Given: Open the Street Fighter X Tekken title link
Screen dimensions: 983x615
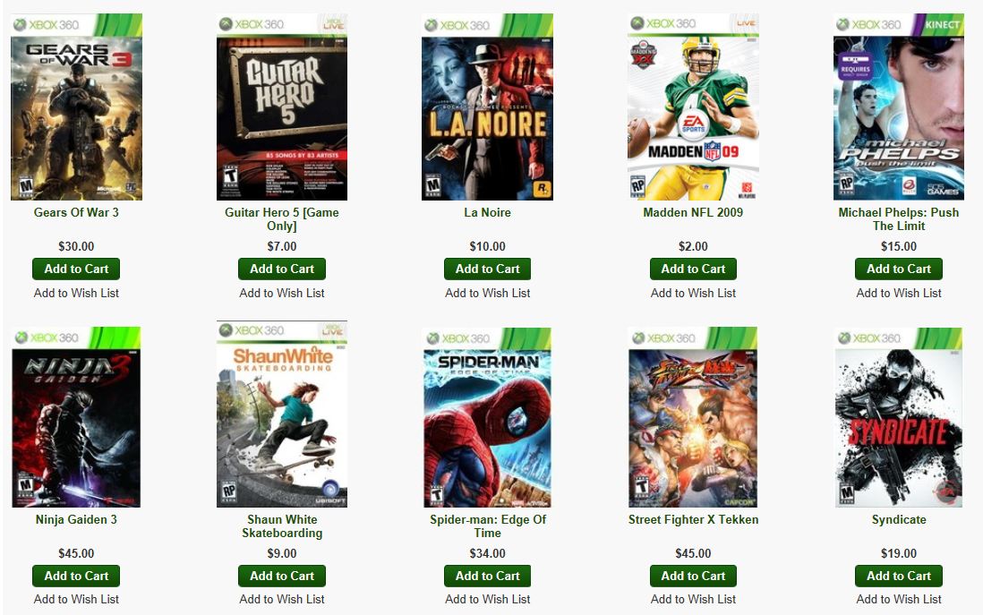Looking at the screenshot, I should (x=693, y=520).
